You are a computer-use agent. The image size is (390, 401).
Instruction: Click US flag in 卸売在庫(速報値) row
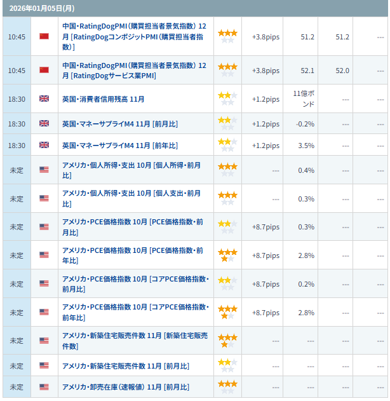44,386
